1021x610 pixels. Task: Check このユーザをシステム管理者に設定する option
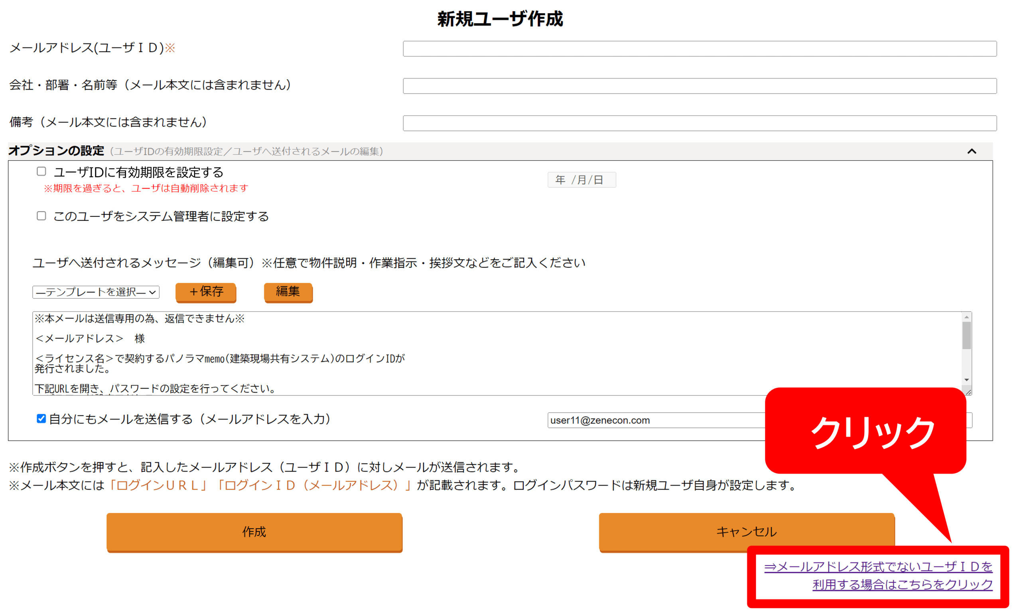tap(41, 216)
